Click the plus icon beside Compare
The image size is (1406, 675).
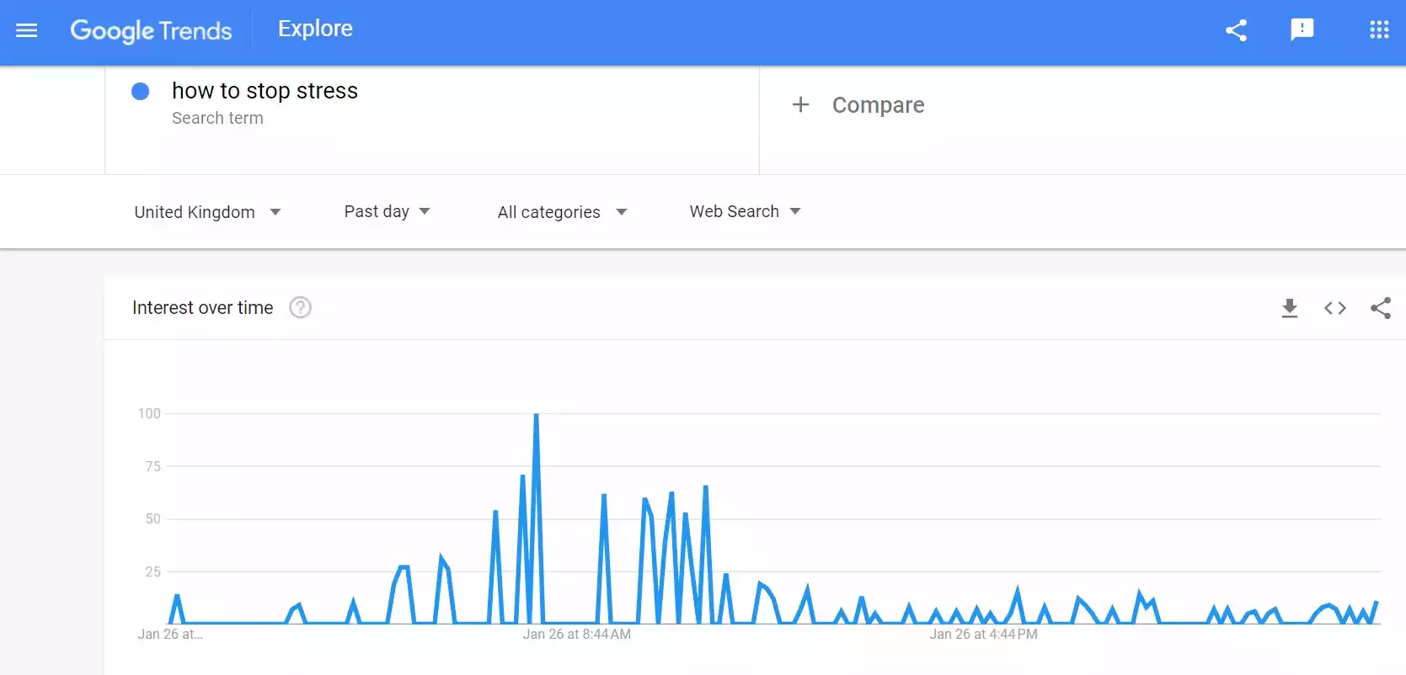pyautogui.click(x=800, y=105)
